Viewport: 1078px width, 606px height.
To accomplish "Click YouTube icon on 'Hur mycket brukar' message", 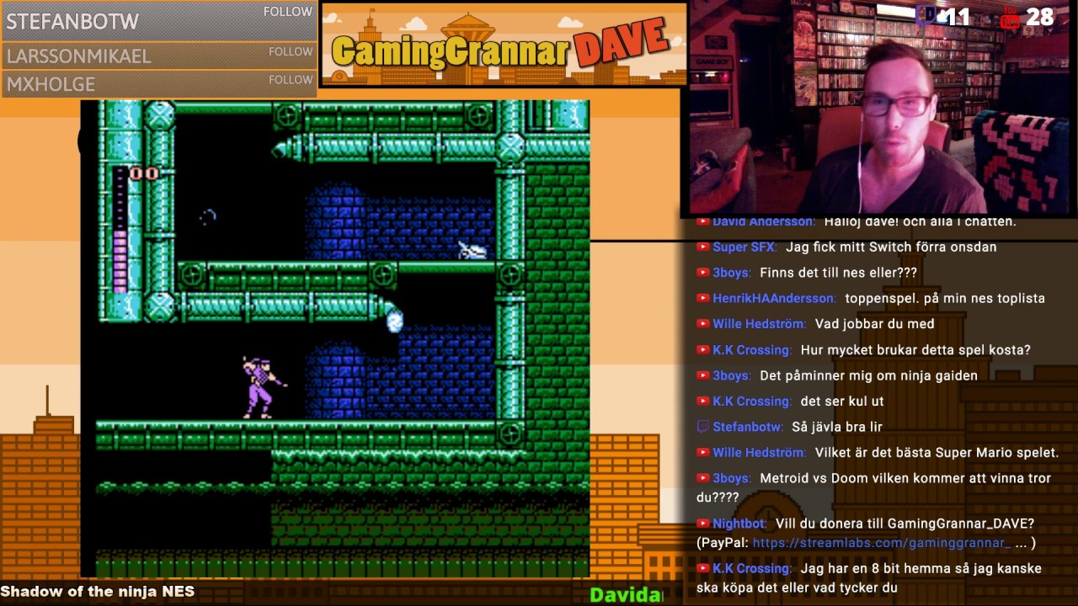I will 702,350.
